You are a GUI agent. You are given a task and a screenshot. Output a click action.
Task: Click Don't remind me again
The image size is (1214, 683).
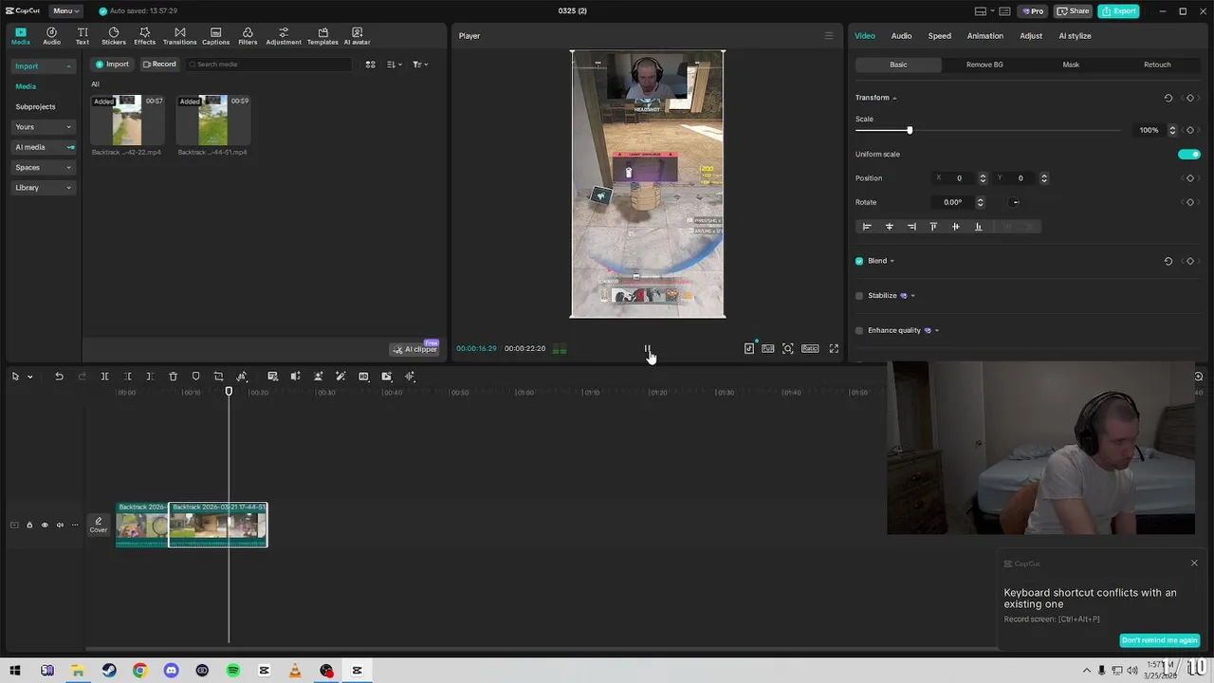point(1159,640)
